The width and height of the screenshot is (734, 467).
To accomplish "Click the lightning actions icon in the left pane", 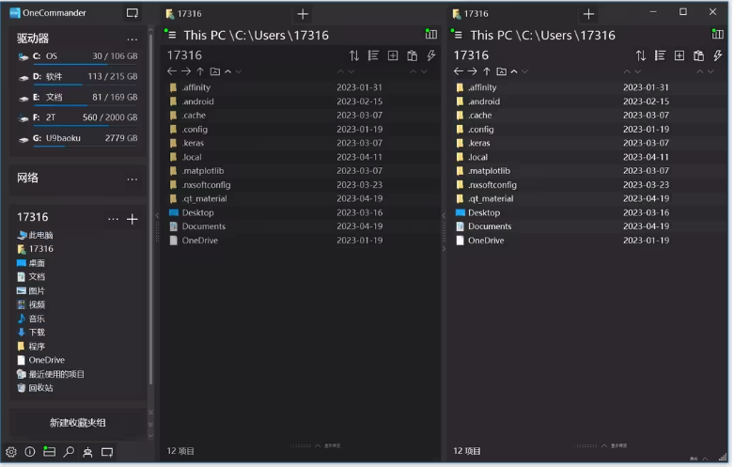I will 431,55.
